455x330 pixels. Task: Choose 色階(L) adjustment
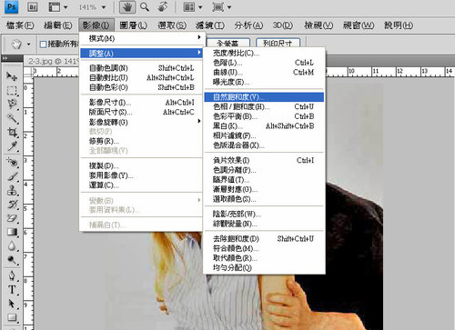[x=264, y=63]
